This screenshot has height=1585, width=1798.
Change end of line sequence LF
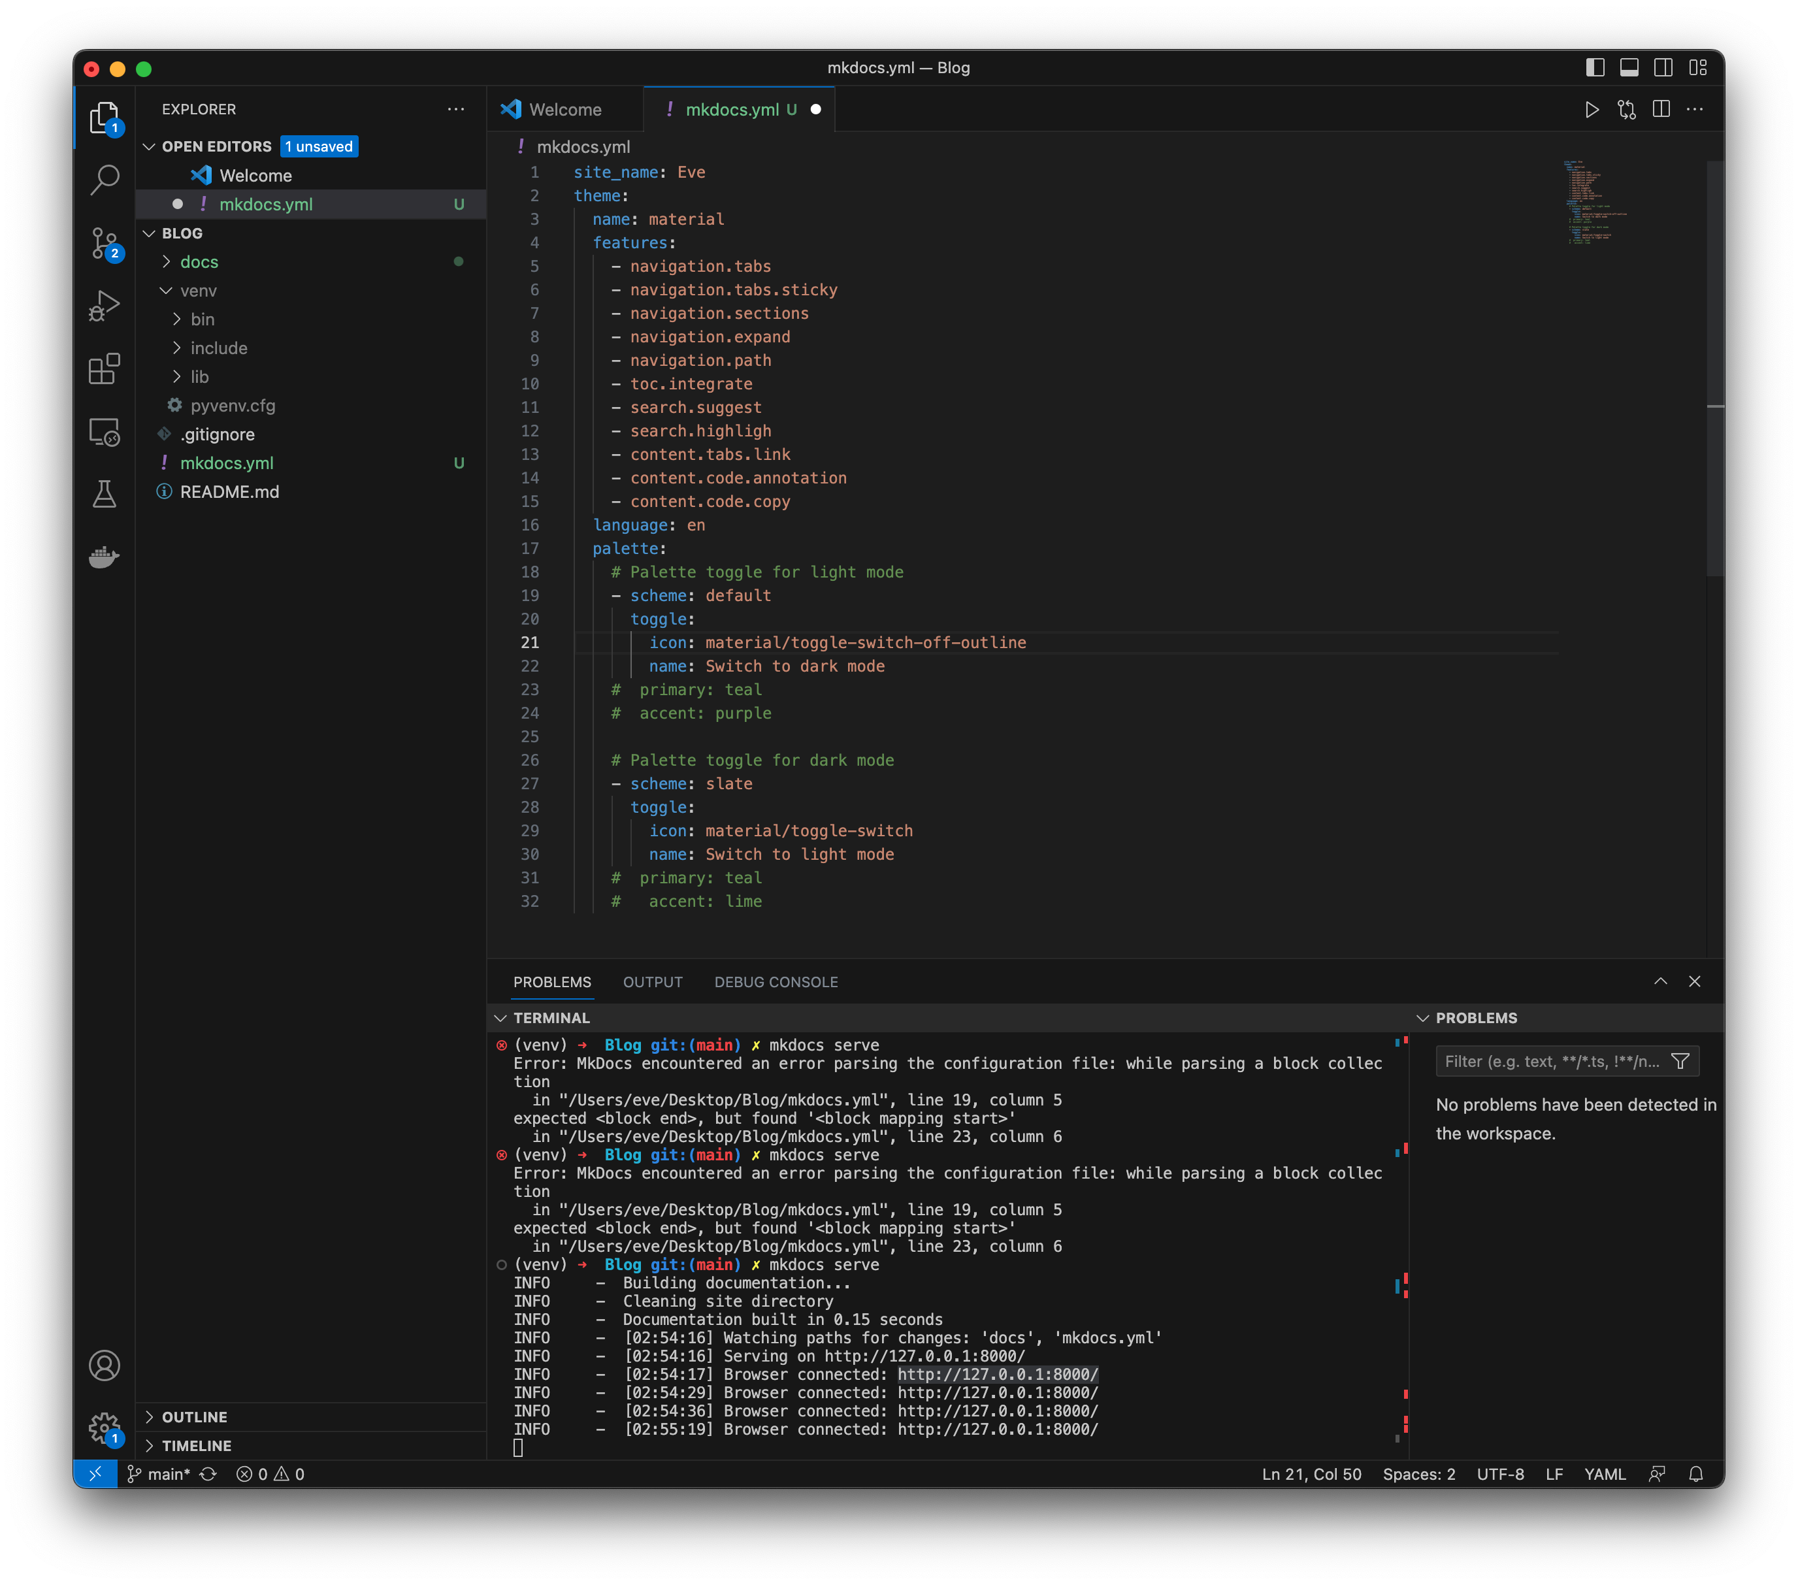[x=1554, y=1474]
